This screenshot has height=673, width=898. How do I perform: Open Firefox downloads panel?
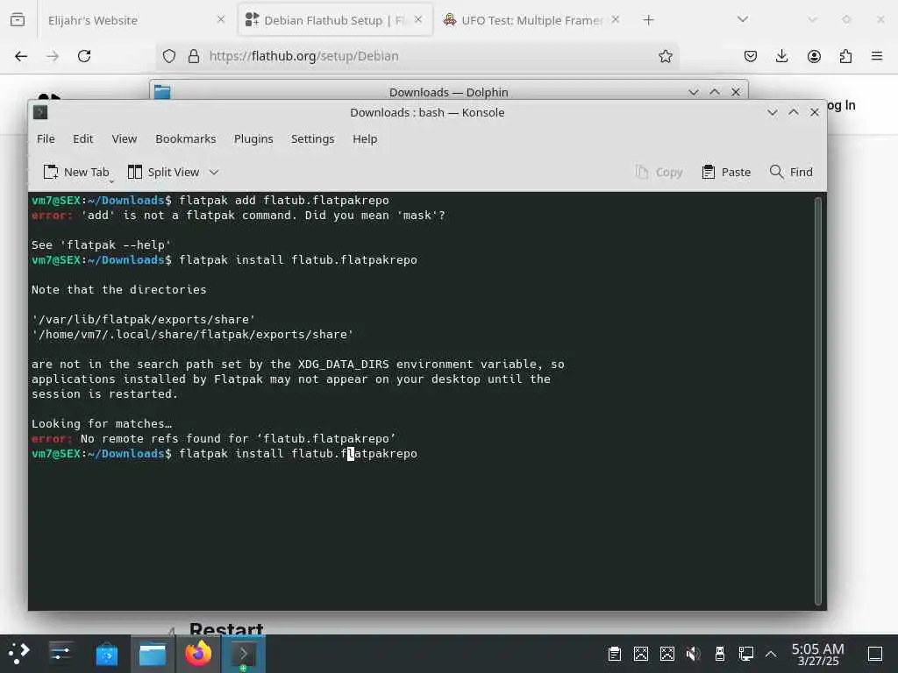point(781,56)
